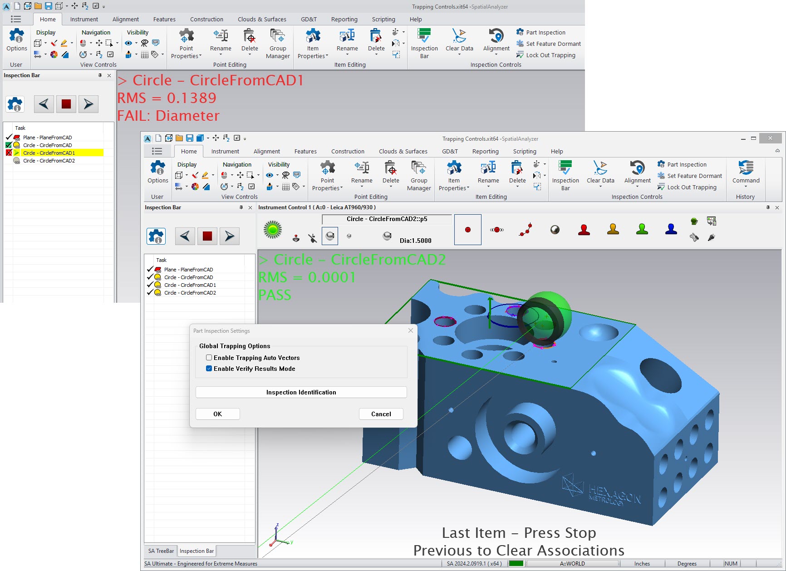Viewport: 786px width, 571px height.
Task: Advance to next task in front Inspection Bar
Action: pyautogui.click(x=230, y=236)
